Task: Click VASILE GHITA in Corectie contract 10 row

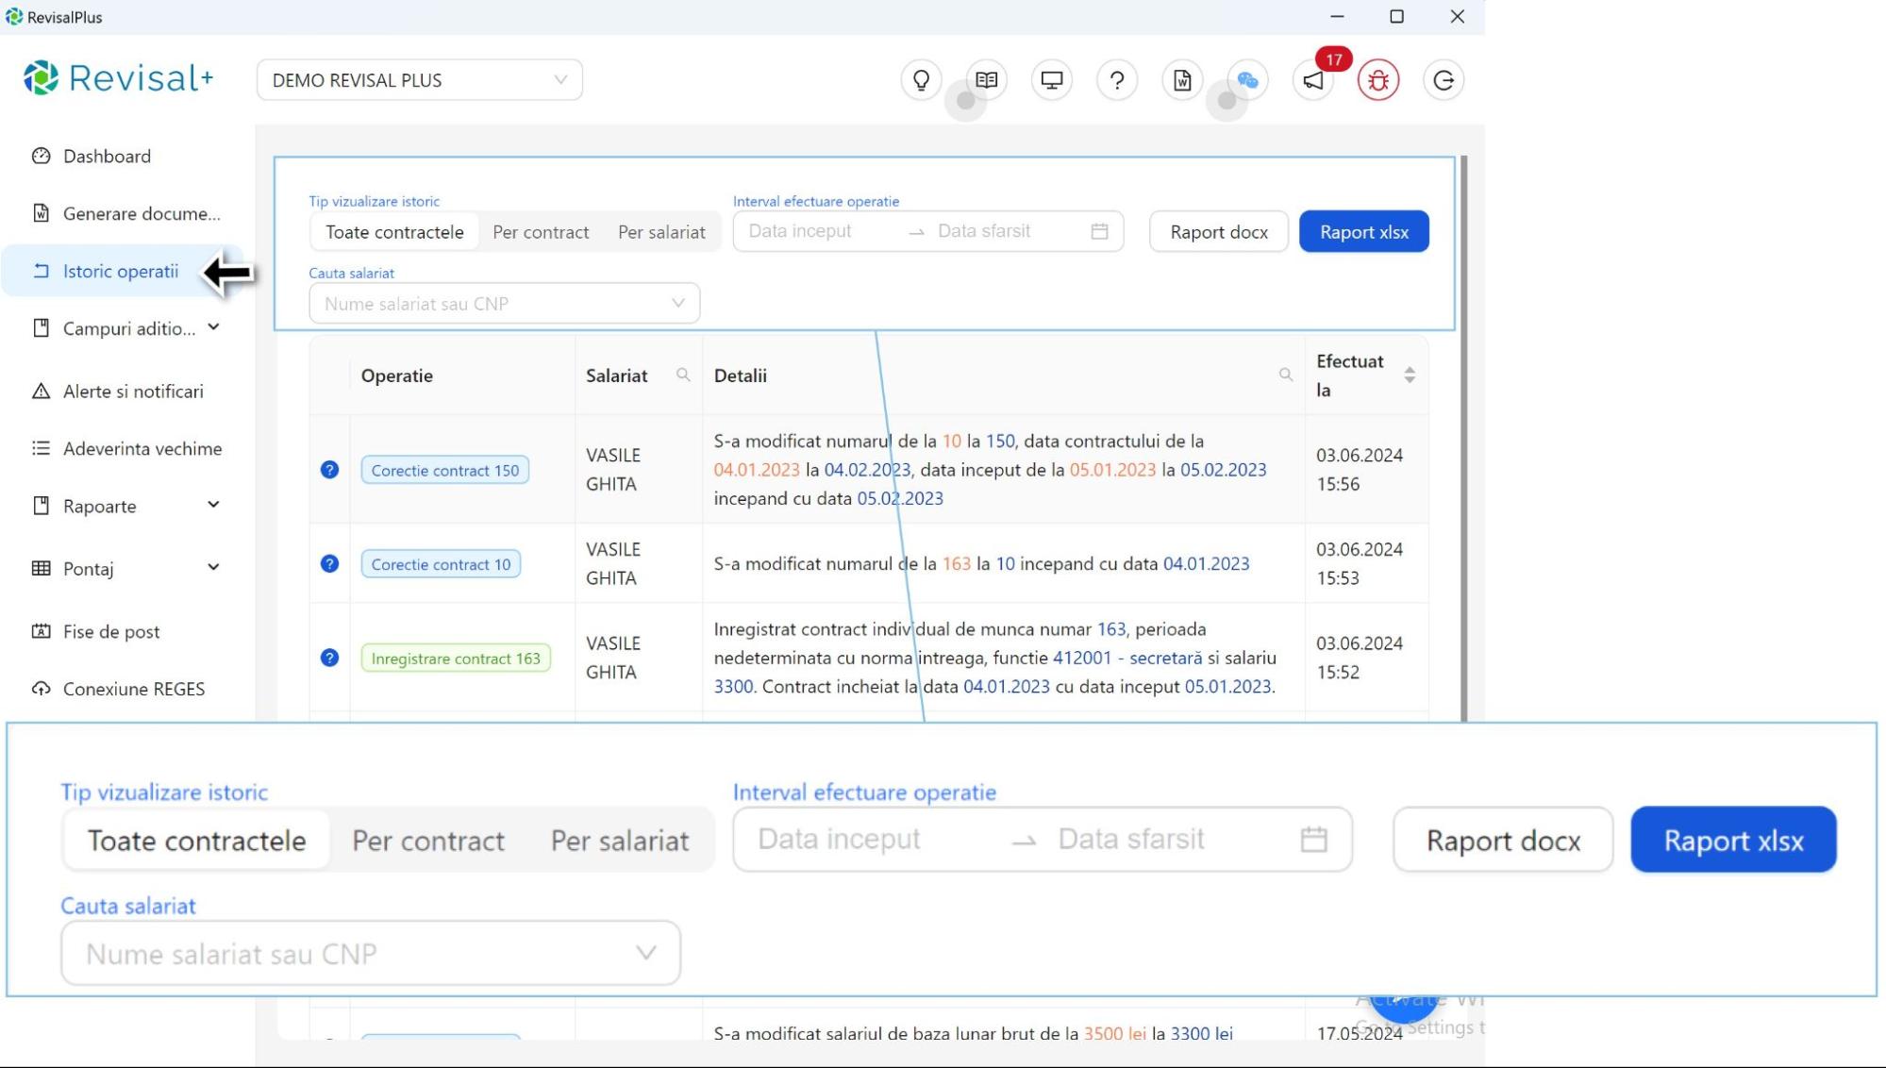Action: pyautogui.click(x=613, y=563)
